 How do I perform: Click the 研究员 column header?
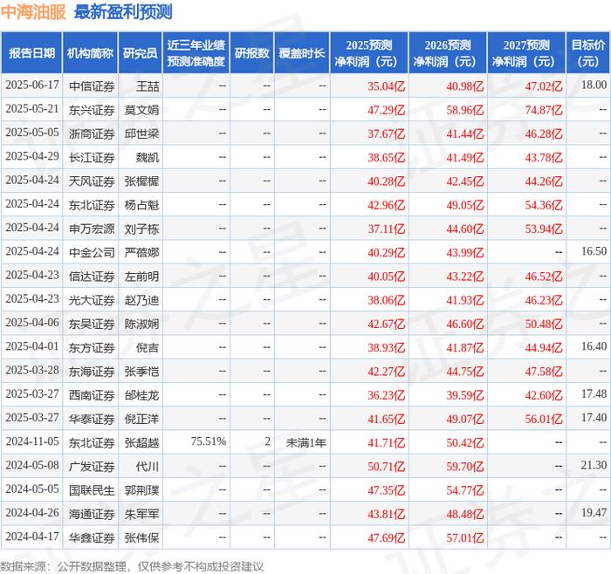pyautogui.click(x=141, y=53)
